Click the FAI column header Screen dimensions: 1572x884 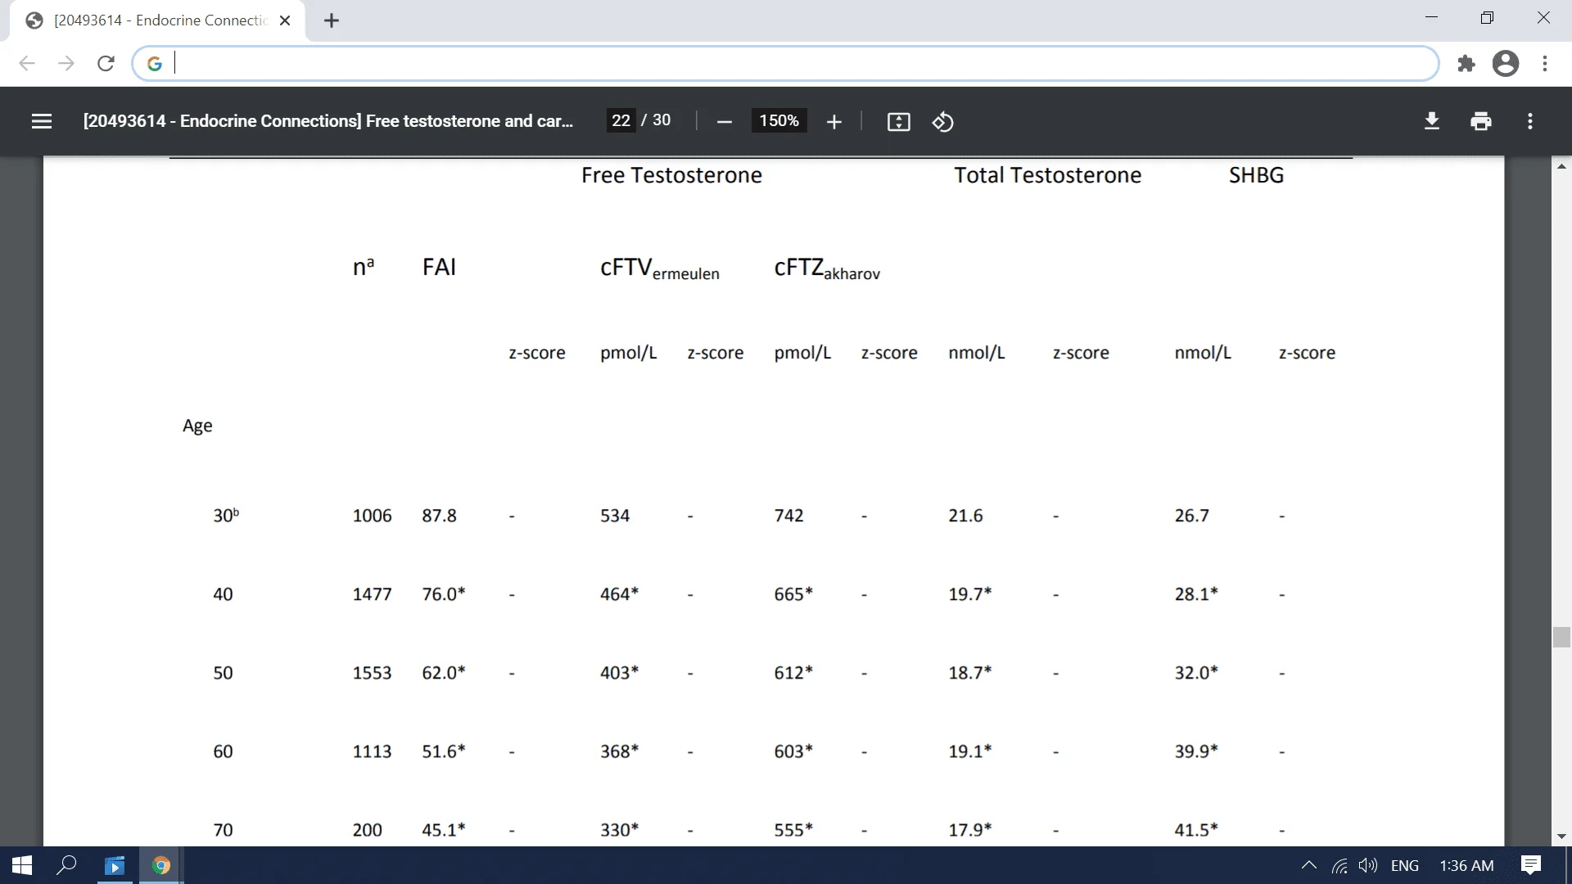point(439,267)
